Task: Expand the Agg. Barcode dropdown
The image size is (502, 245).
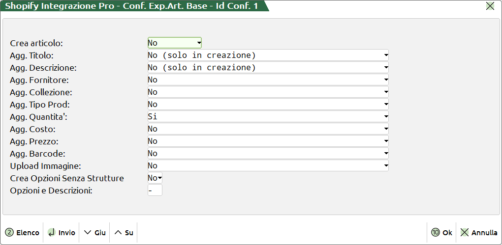Action: click(x=268, y=154)
